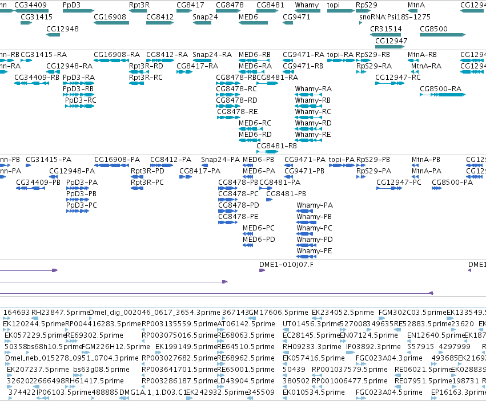Select the CR31514 gene label
Screen dimensions: 486x401
click(386, 29)
